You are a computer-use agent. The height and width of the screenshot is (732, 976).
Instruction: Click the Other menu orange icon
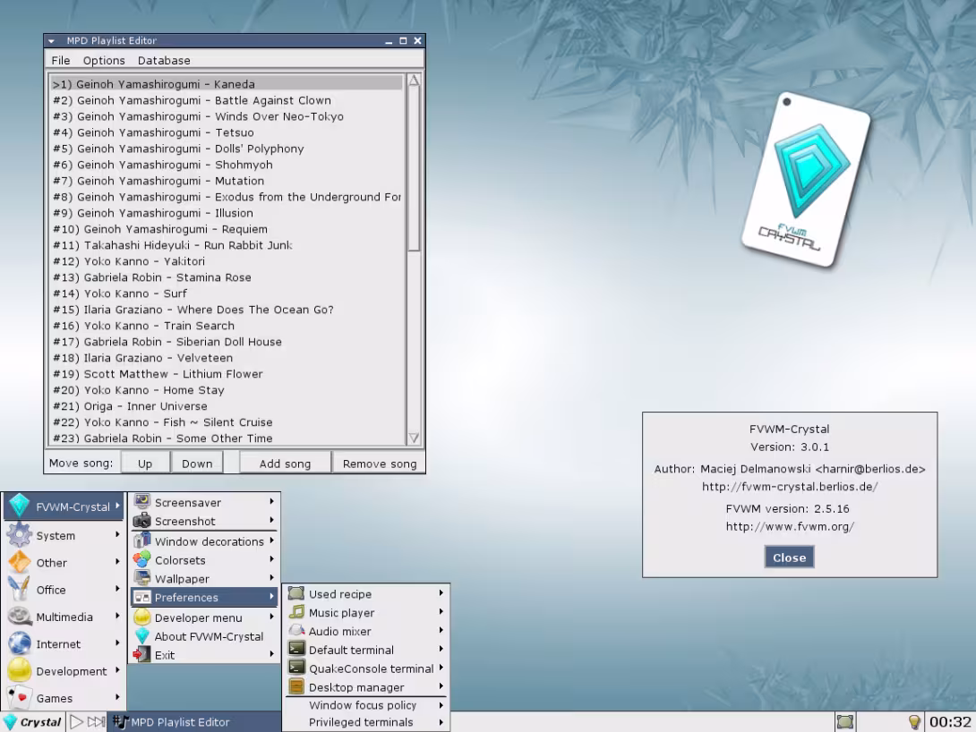pos(20,562)
